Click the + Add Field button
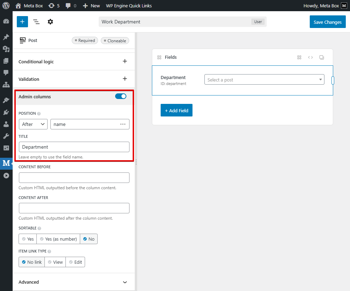 [x=176, y=111]
